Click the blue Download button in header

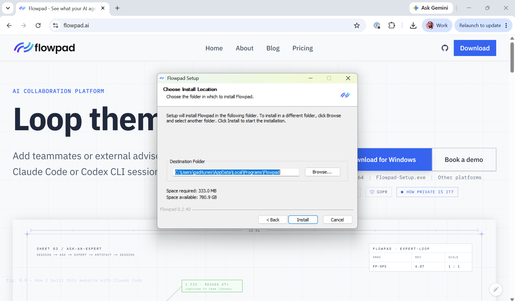[x=475, y=48]
